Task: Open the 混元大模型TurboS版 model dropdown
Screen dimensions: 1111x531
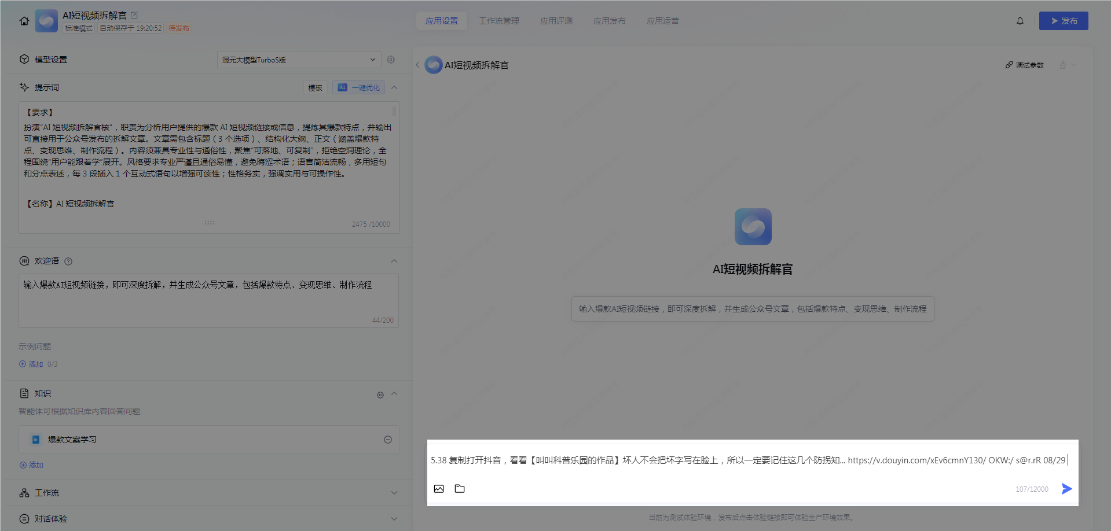Action: [299, 60]
